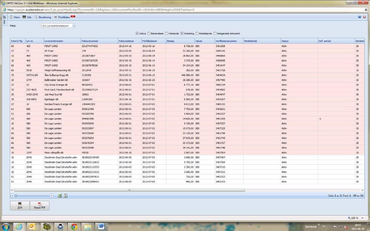The image size is (370, 231).
Task: Select Åke Gullbergs Bygg AB row
Action: click(x=187, y=75)
